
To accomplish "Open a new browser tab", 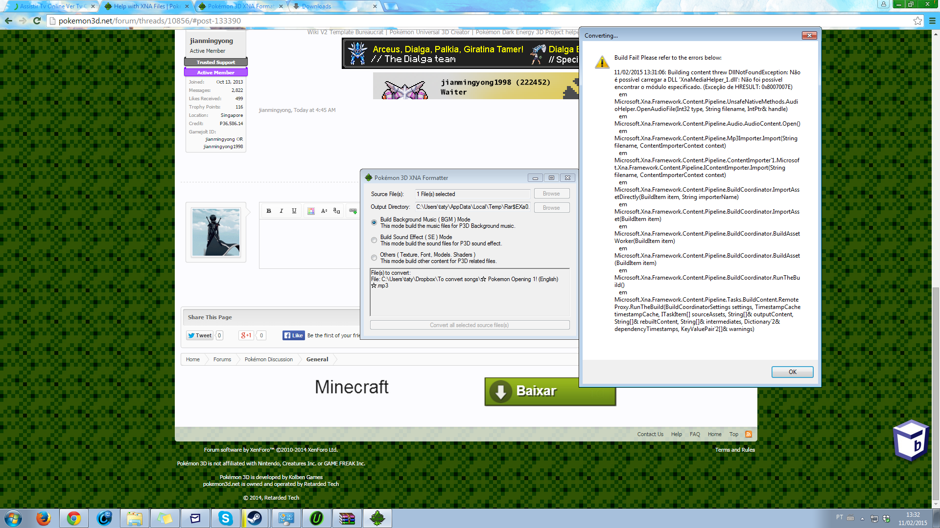I will point(391,6).
